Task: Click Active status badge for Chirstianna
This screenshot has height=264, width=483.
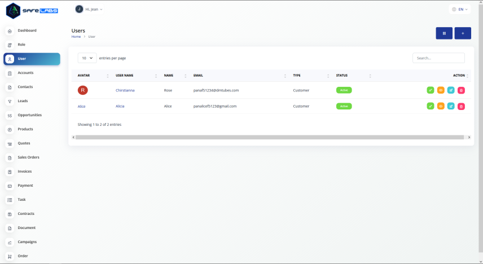Action: pos(344,90)
